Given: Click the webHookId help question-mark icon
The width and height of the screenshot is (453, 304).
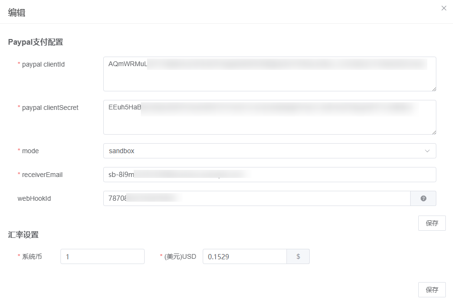Looking at the screenshot, I should [423, 198].
